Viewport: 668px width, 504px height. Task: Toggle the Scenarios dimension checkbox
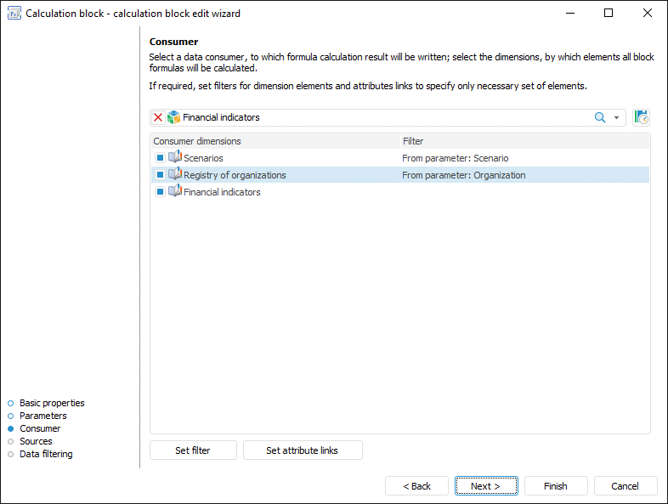point(160,158)
